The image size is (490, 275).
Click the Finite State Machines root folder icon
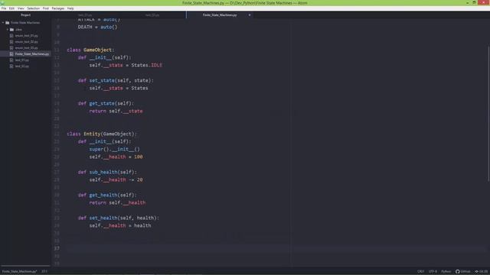8,23
